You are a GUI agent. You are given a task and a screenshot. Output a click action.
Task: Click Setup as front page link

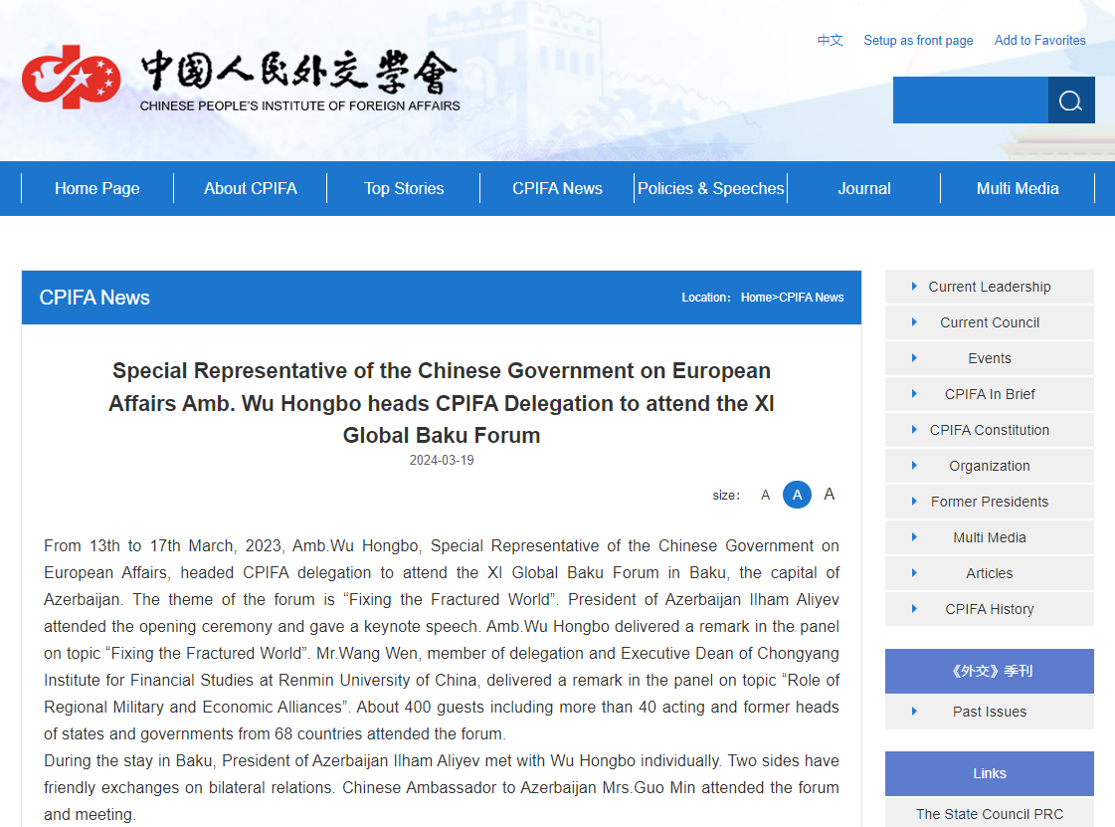[918, 41]
